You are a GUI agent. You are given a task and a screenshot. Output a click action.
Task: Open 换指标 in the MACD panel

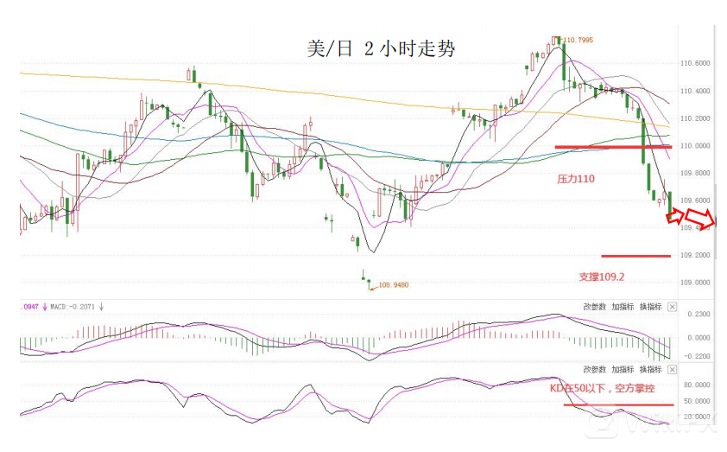(650, 307)
